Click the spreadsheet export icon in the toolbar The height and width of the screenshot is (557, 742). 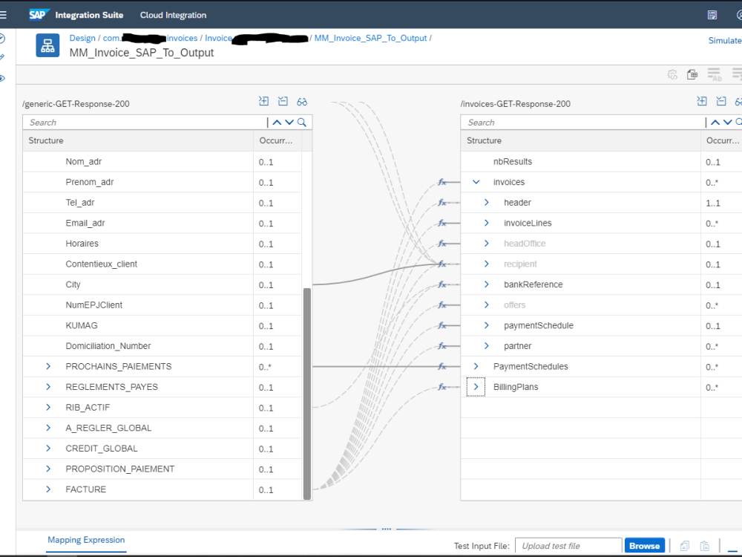point(692,74)
